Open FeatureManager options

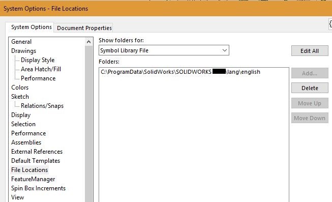tap(33, 179)
